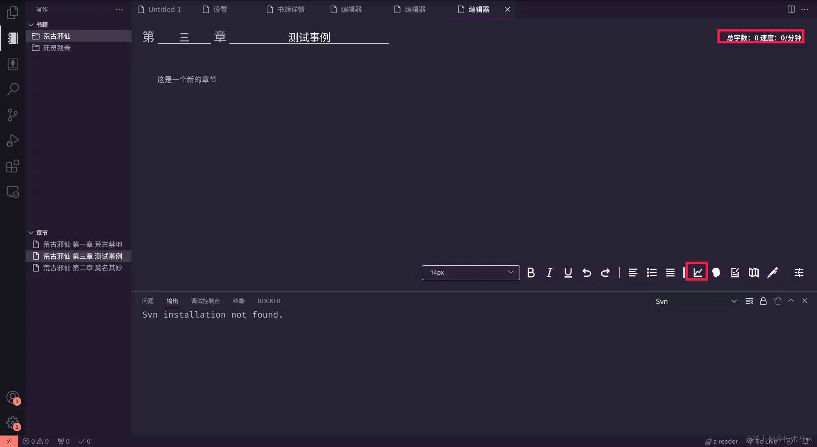Viewport: 817px width, 447px height.
Task: Select chapter 荒古邪仙 第一章 荒古禁地
Action: coord(82,244)
